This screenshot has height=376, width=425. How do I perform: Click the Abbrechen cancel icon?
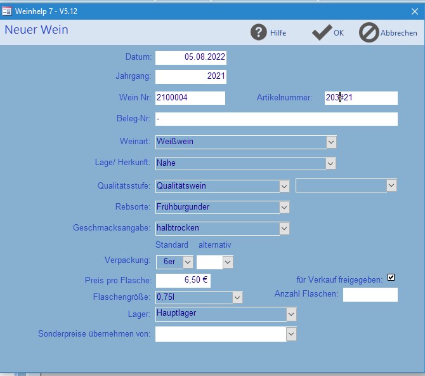click(369, 32)
